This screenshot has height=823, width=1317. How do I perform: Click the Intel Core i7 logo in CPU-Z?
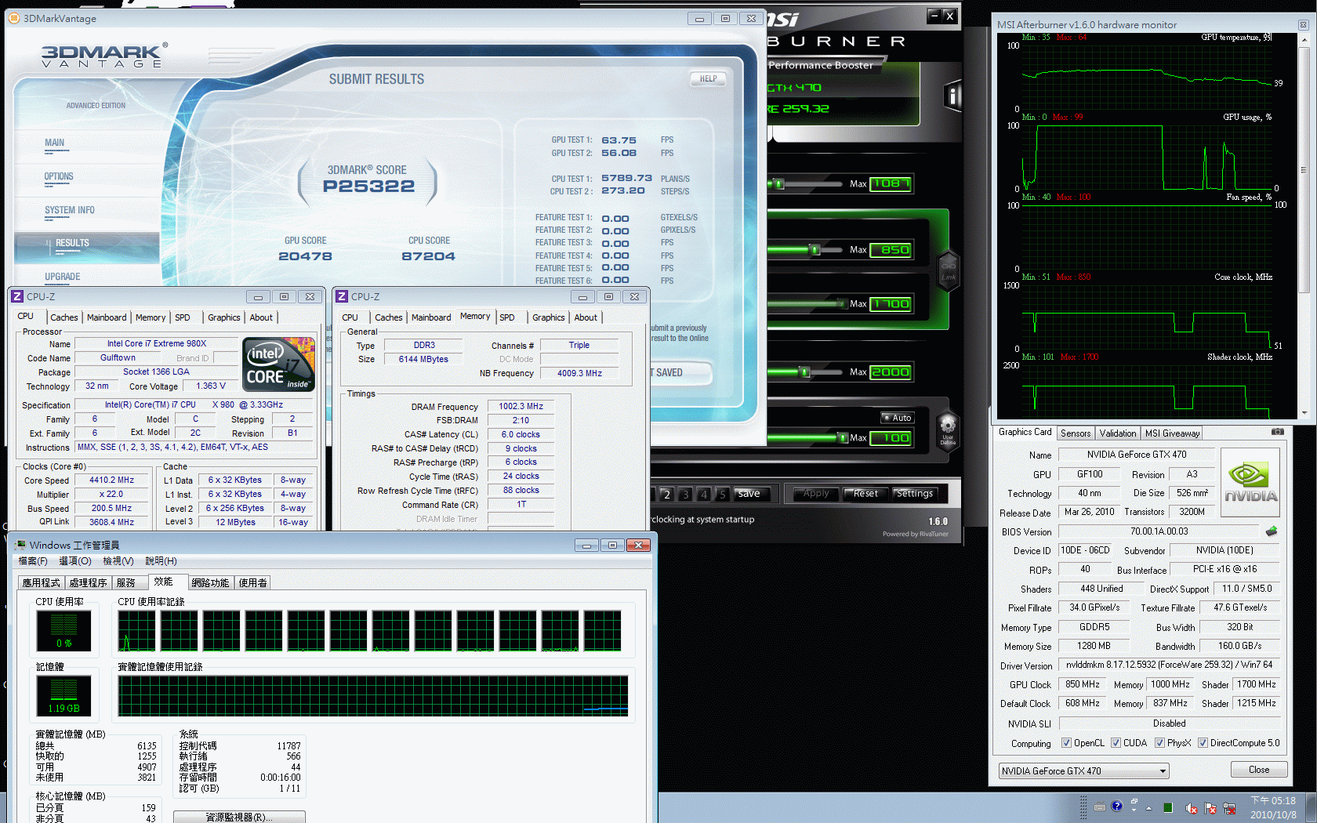click(x=279, y=364)
